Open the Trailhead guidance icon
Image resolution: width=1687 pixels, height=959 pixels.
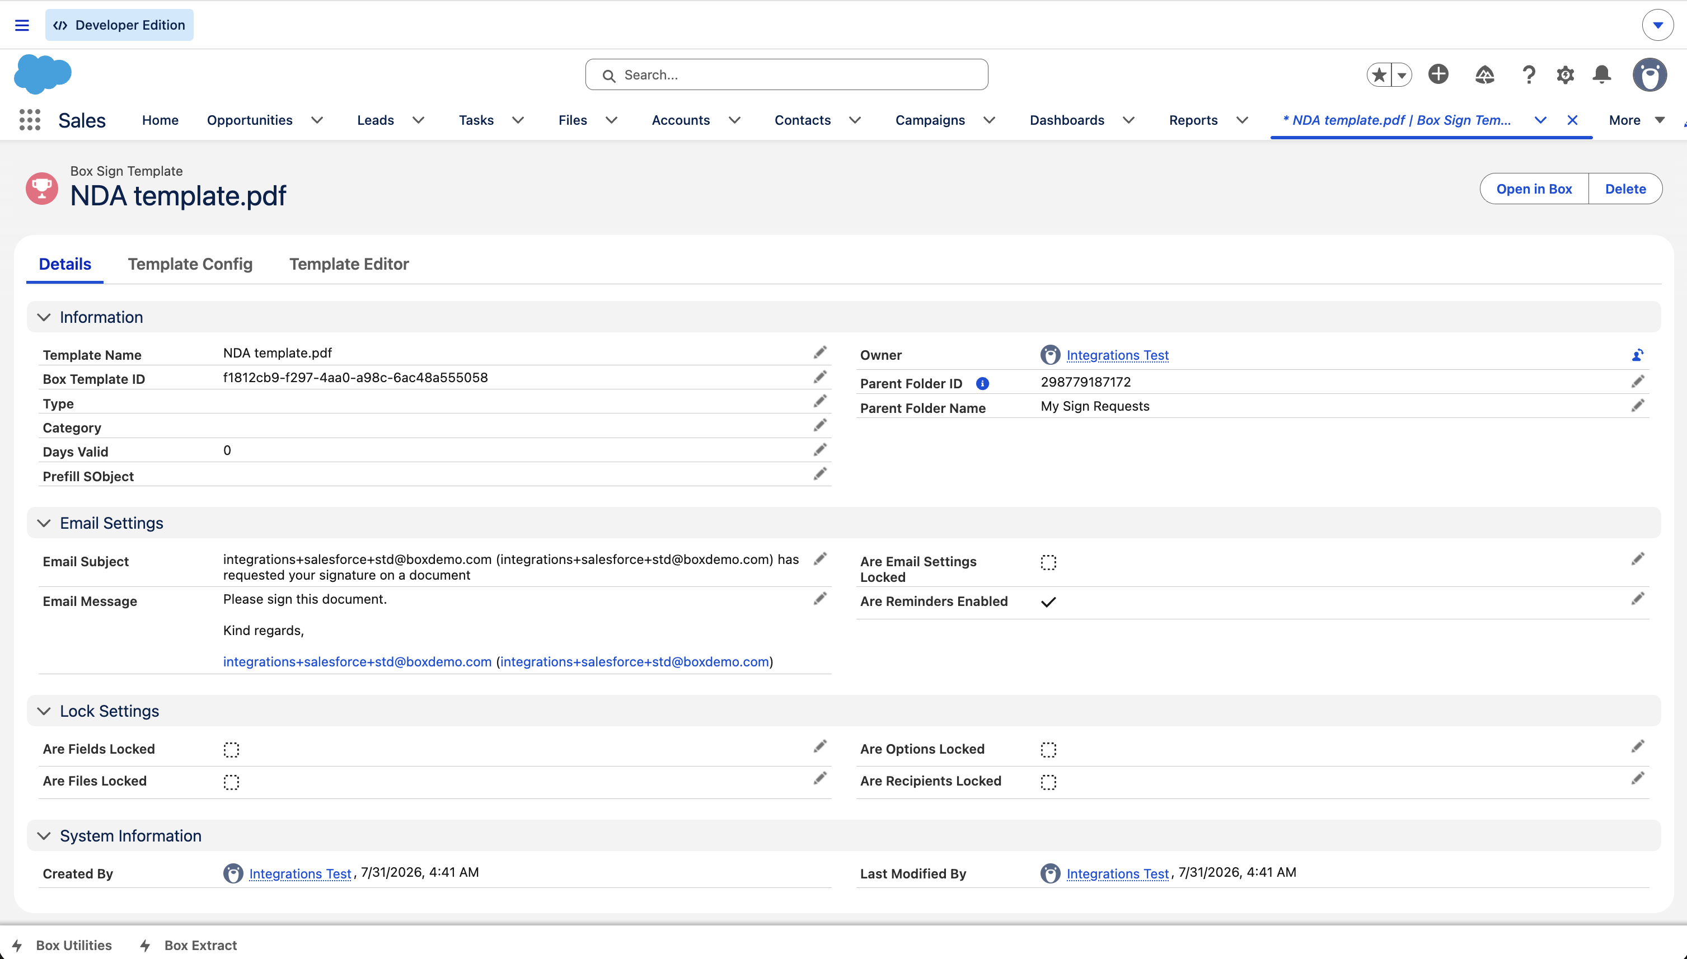pos(1484,74)
